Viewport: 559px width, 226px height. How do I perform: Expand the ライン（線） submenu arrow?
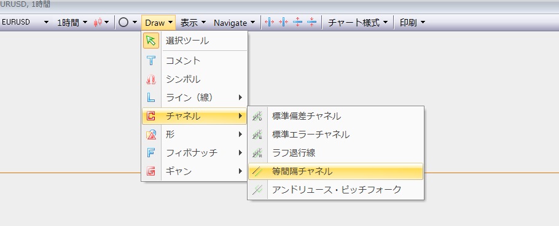pyautogui.click(x=241, y=97)
